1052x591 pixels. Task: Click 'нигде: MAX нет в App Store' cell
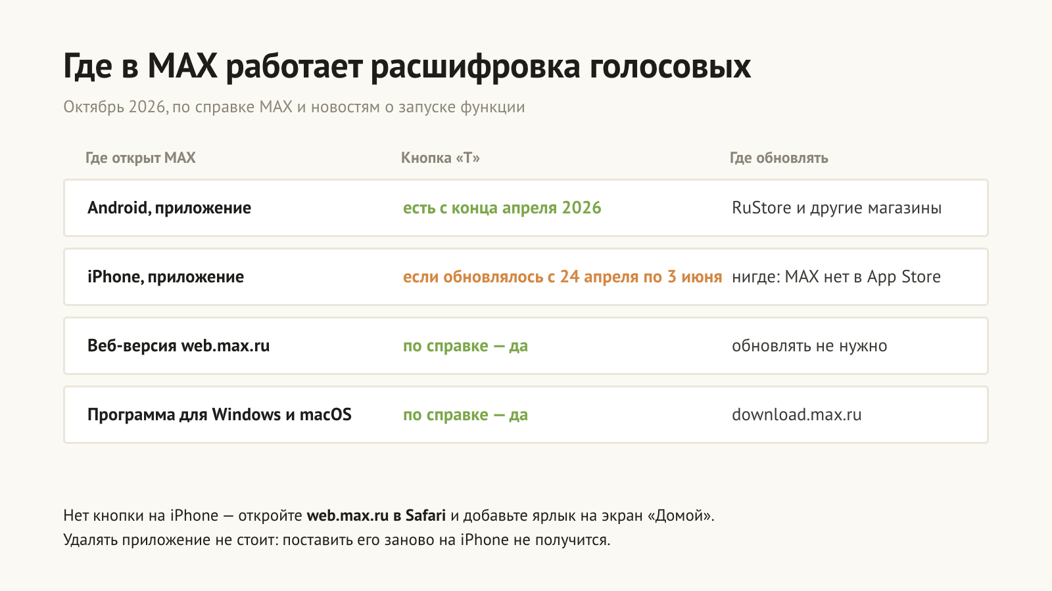(x=836, y=277)
